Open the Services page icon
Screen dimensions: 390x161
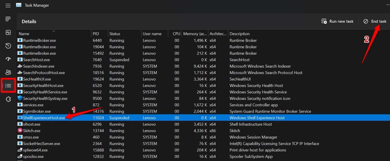point(8,99)
